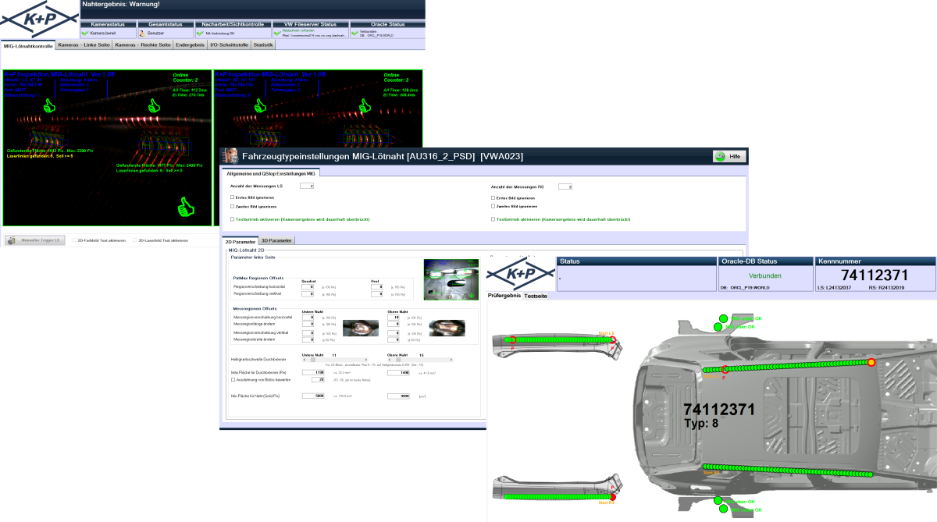937x522 pixels.
Task: Open the Endergebnis tab
Action: [x=191, y=46]
